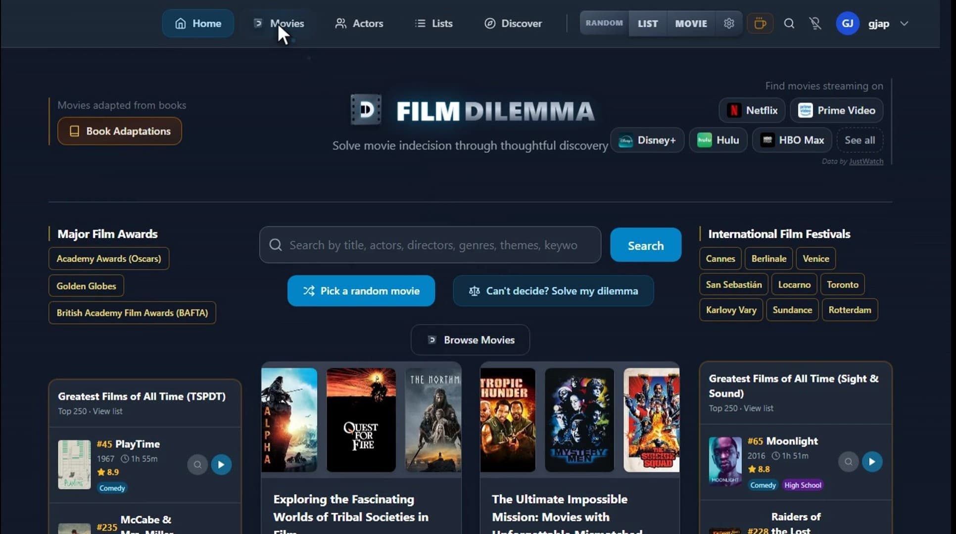
Task: Open the San Sebastián festival tag
Action: click(734, 284)
